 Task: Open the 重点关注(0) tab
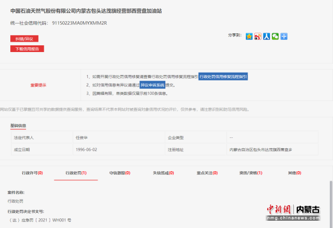[207, 173]
